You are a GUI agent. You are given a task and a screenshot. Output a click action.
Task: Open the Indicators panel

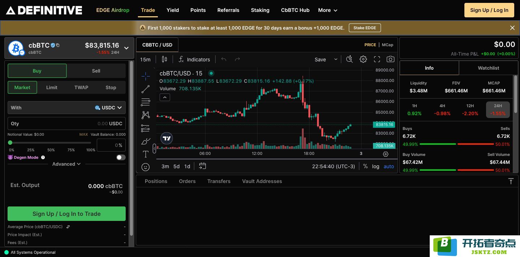pos(194,59)
